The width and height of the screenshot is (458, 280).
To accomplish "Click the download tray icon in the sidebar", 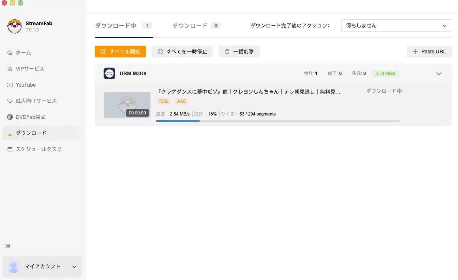I will click(x=10, y=133).
